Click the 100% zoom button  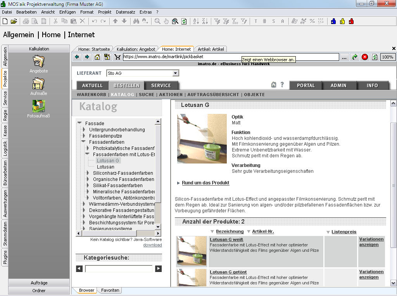click(387, 57)
